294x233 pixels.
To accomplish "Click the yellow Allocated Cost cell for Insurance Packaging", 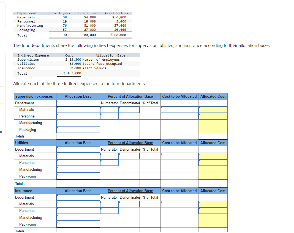I will 213,224.
